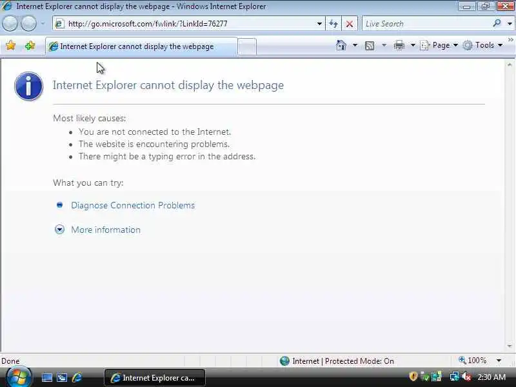Click 'Internet | Protected Mode: On' status text
The width and height of the screenshot is (516, 387).
pyautogui.click(x=343, y=361)
